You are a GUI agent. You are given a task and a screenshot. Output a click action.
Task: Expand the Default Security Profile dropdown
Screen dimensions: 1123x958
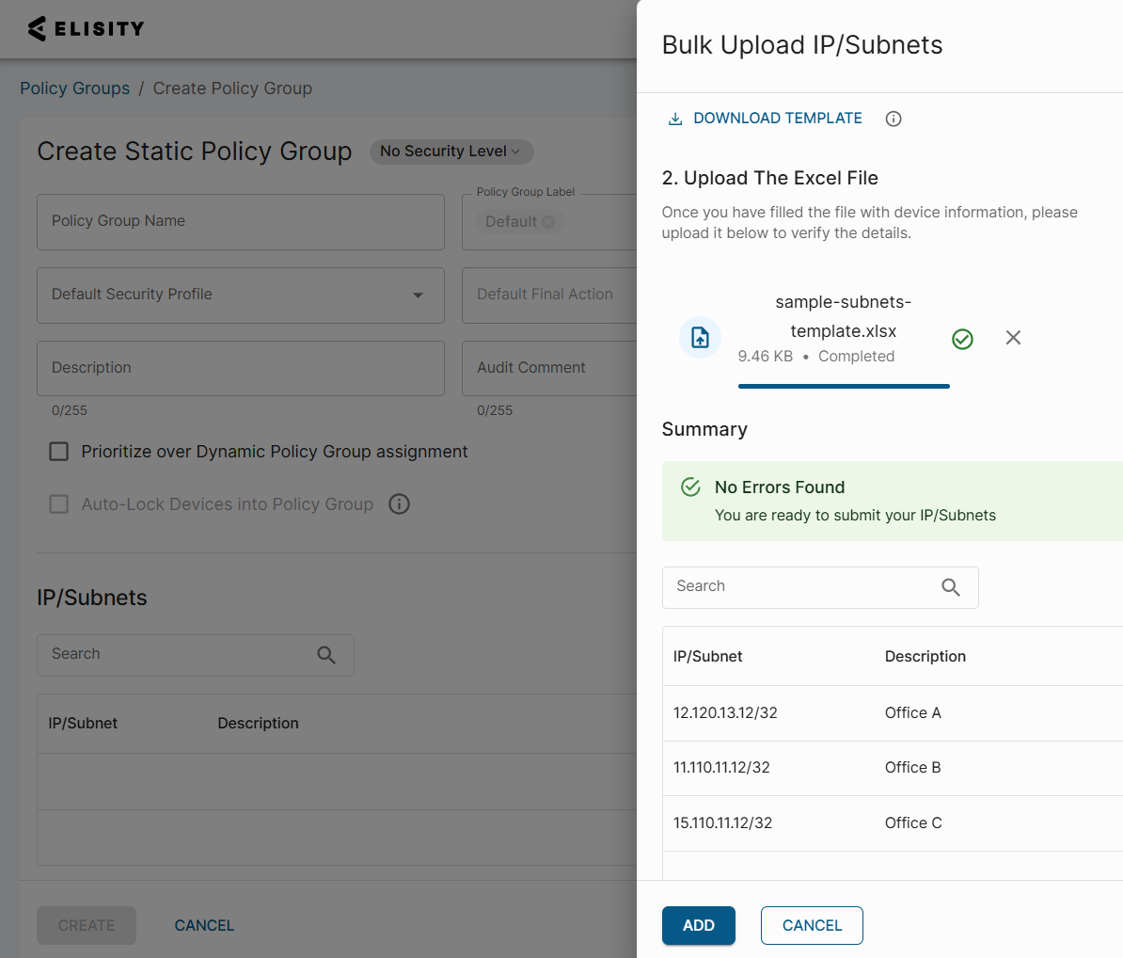(240, 295)
